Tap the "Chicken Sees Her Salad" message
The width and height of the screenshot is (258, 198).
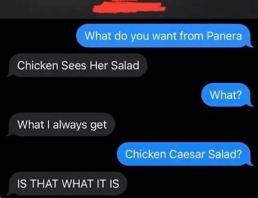pyautogui.click(x=77, y=65)
